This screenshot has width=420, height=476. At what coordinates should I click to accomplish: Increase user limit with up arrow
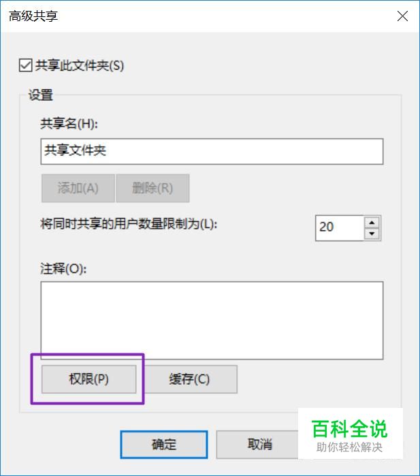[x=372, y=223]
